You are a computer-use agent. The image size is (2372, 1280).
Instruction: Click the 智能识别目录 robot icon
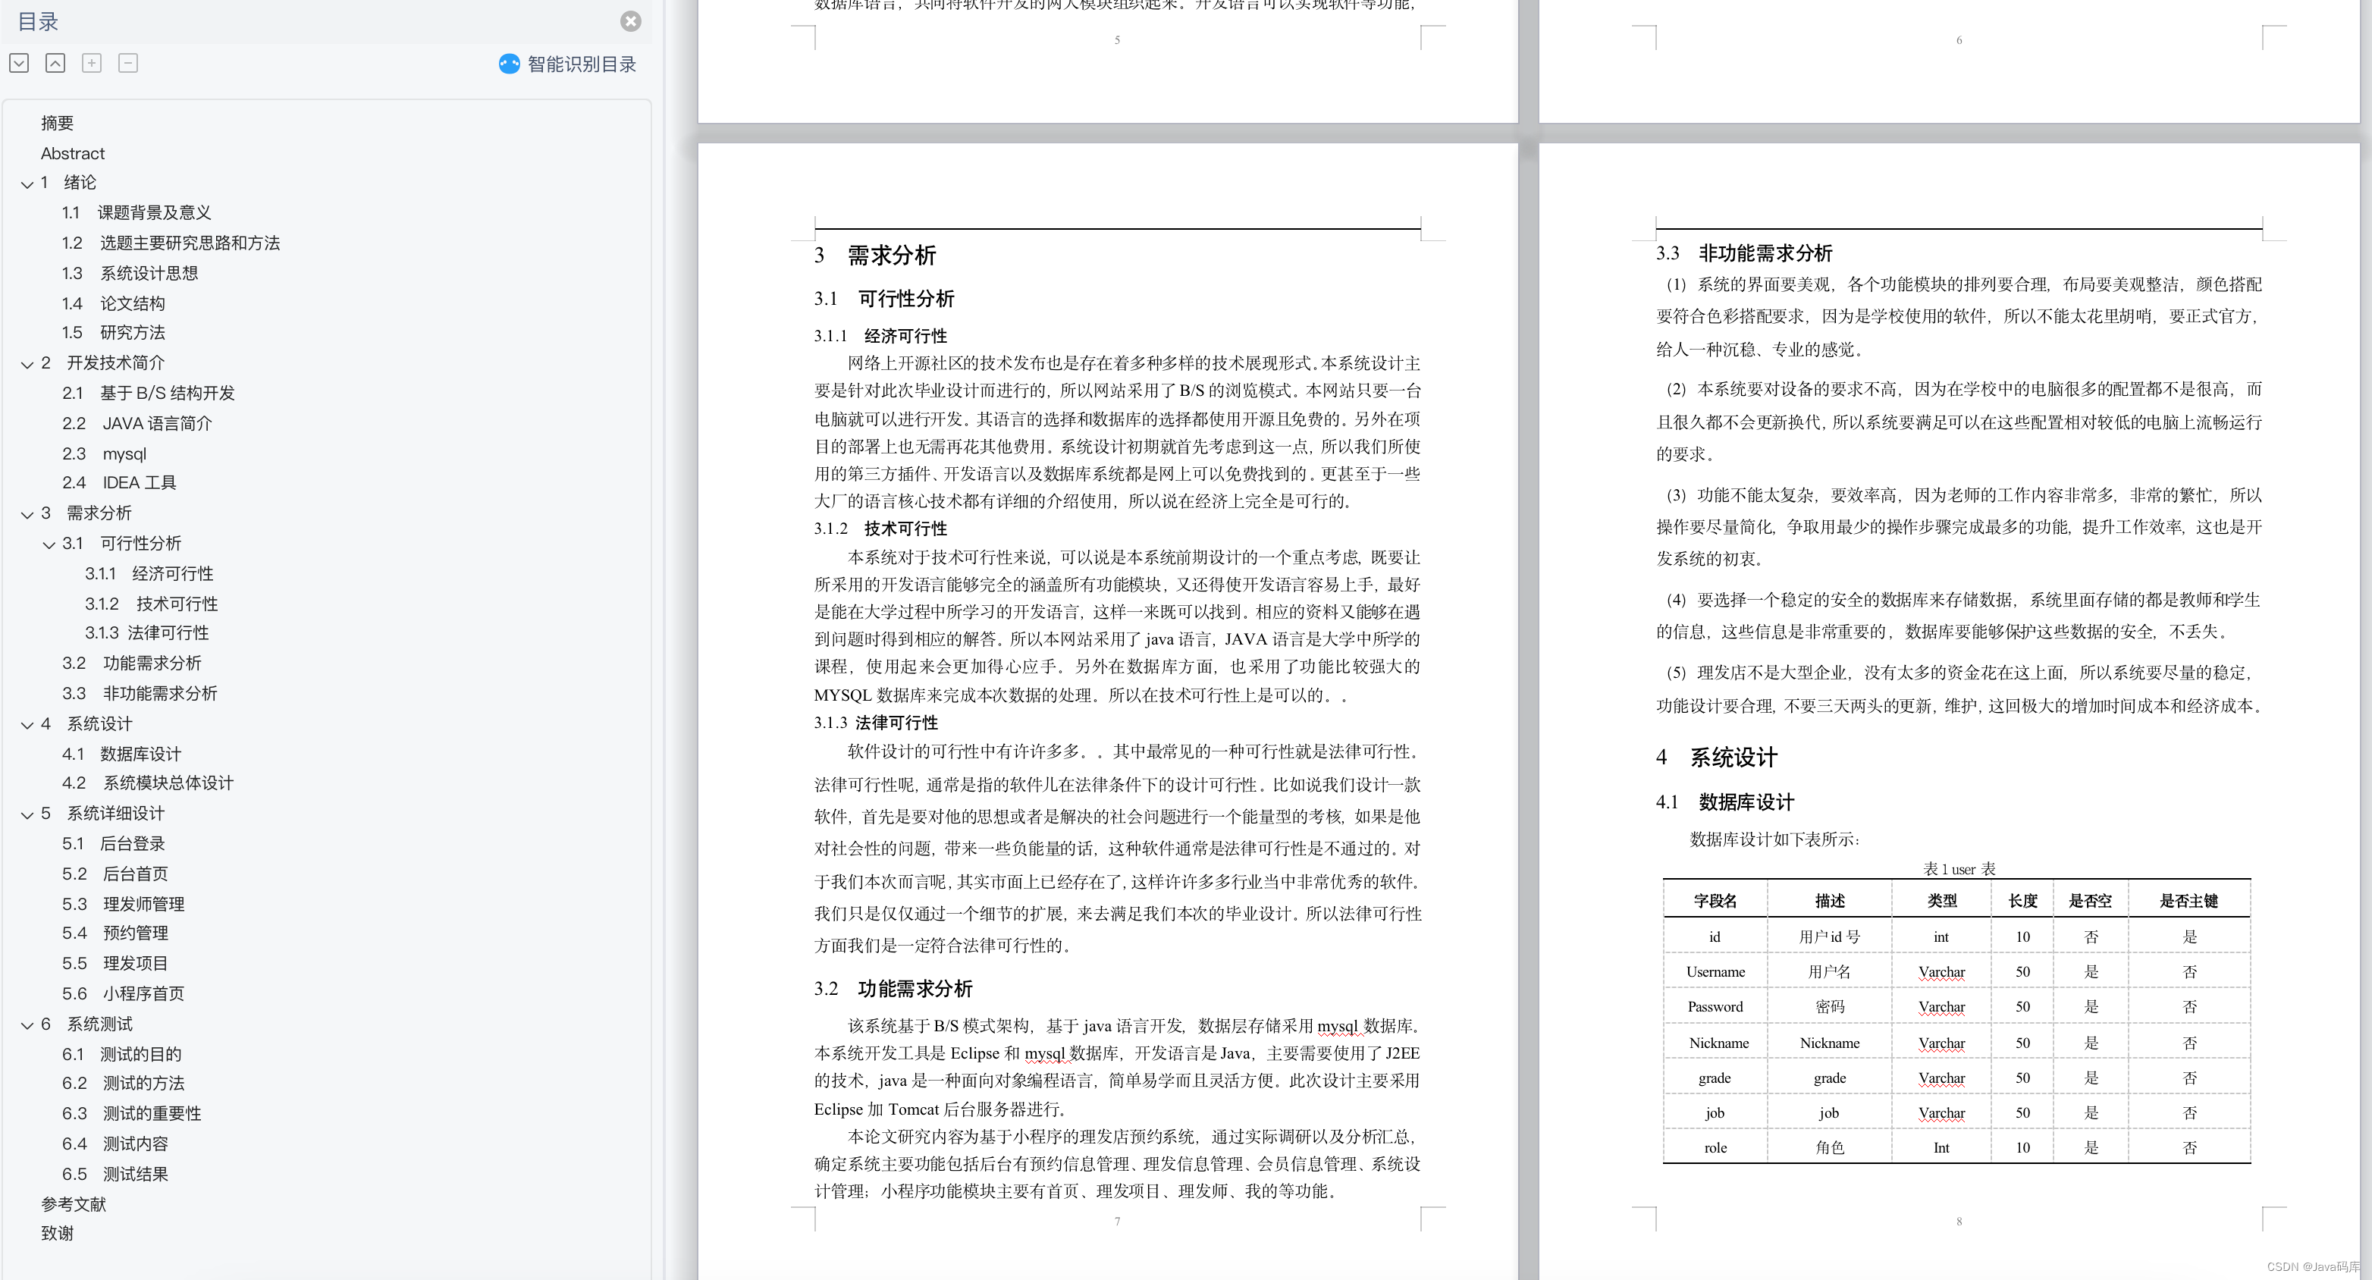point(510,64)
